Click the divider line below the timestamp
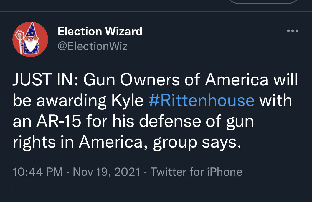This screenshot has width=312, height=202. (x=156, y=191)
